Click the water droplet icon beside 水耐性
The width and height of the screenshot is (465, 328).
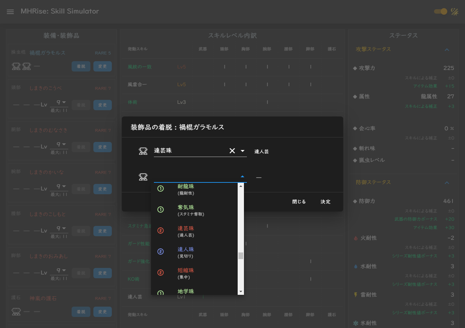click(x=355, y=266)
